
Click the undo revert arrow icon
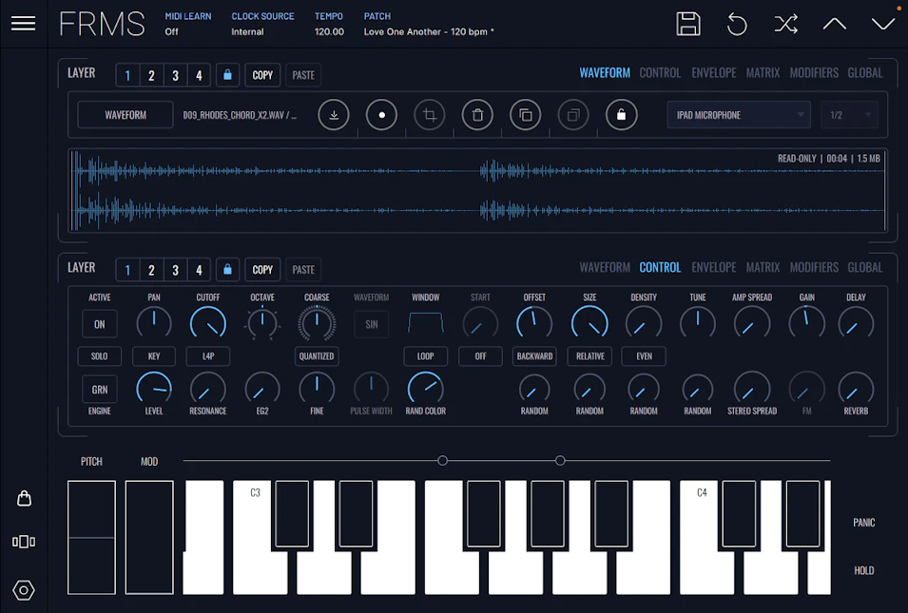point(737,24)
